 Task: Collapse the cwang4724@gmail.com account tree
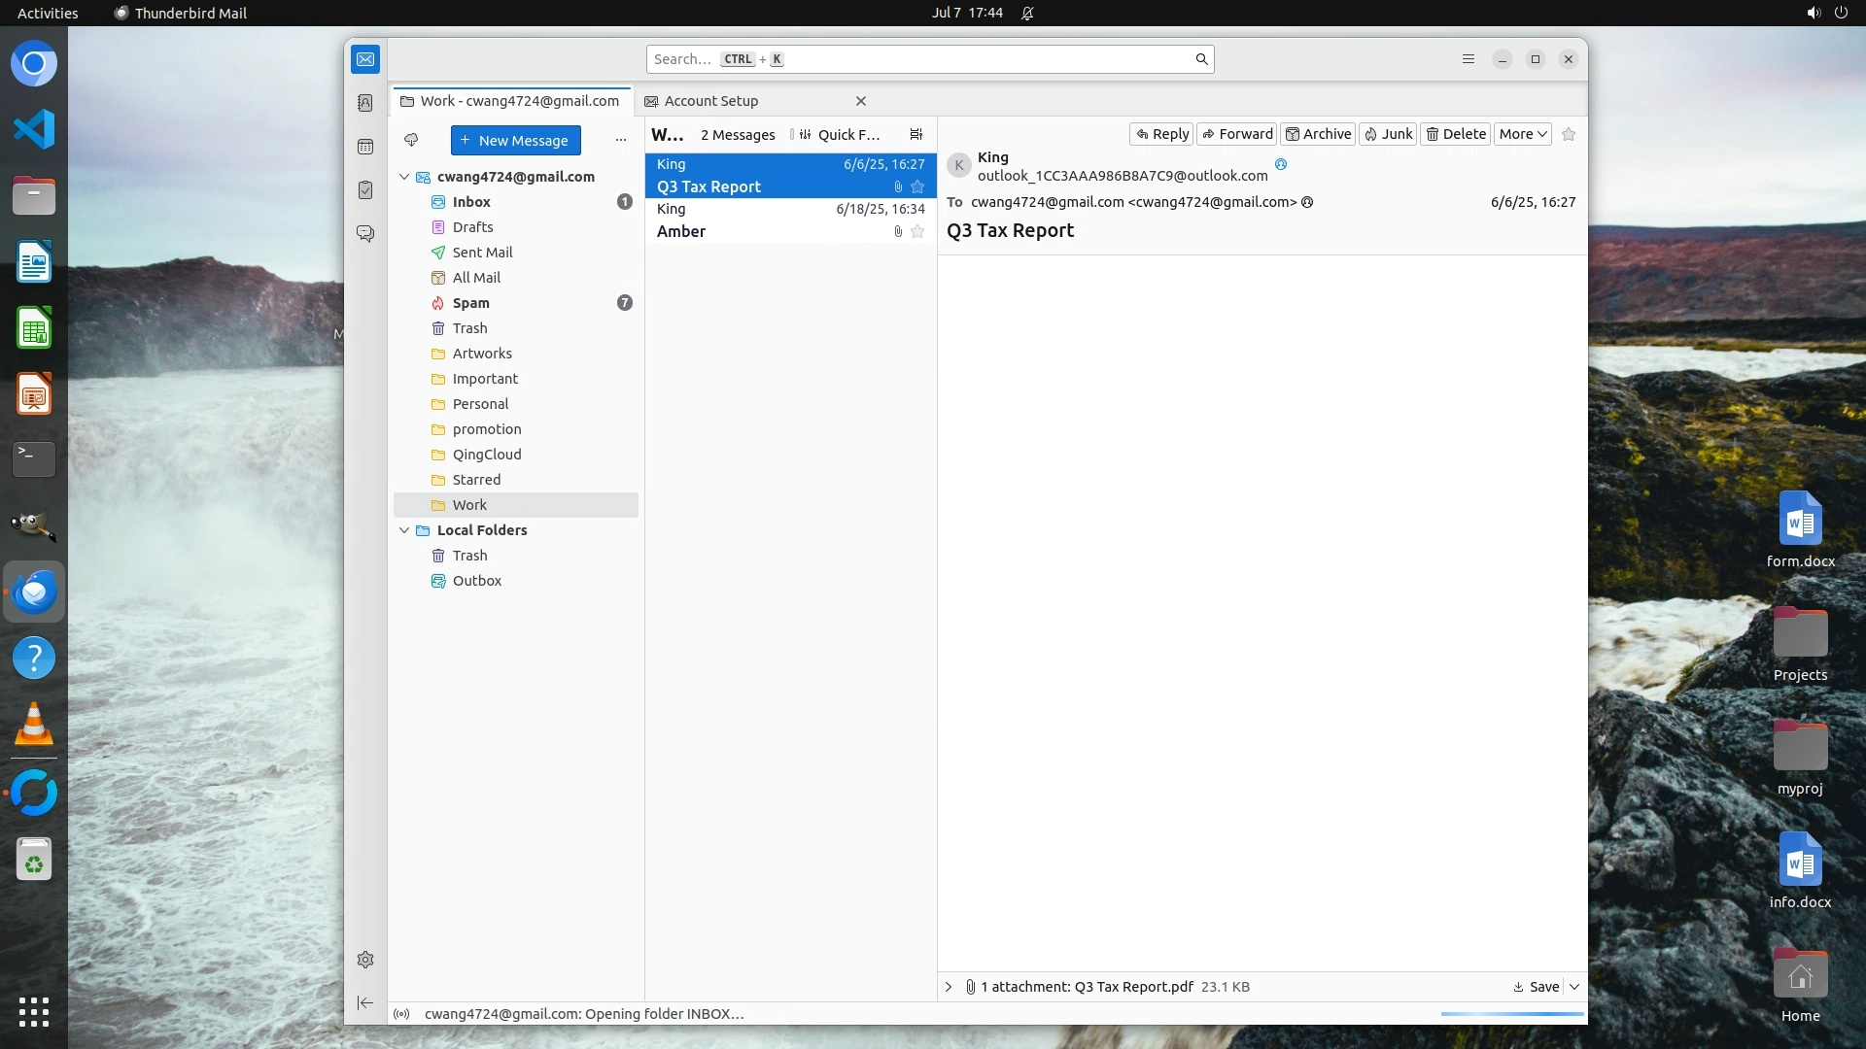coord(404,177)
